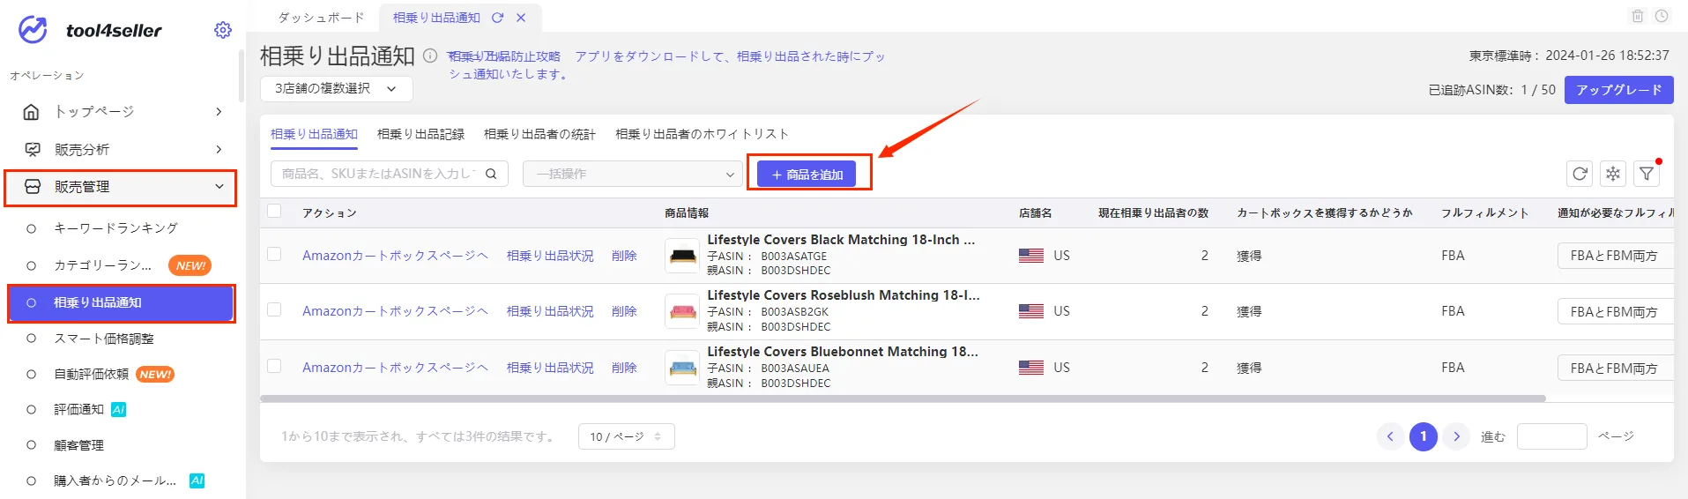1688x499 pixels.
Task: Click the horizontal scrollbar under the table
Action: 903,398
